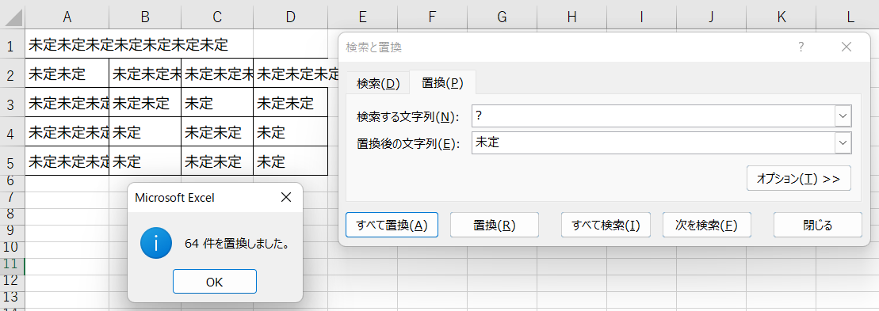Select column K header
Viewport: 879px width, 311px height.
tap(781, 17)
